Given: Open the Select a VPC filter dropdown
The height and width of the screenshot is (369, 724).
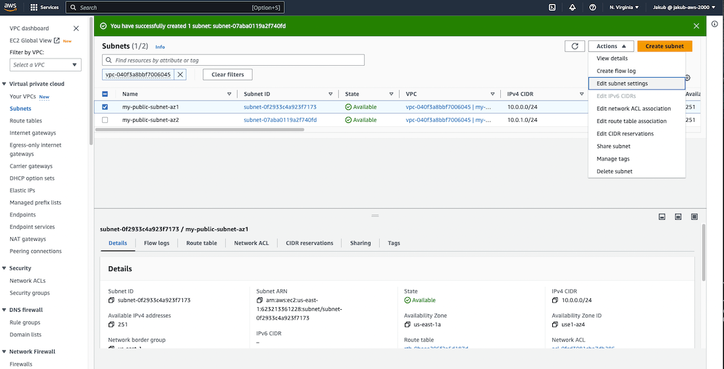Looking at the screenshot, I should click(x=46, y=64).
